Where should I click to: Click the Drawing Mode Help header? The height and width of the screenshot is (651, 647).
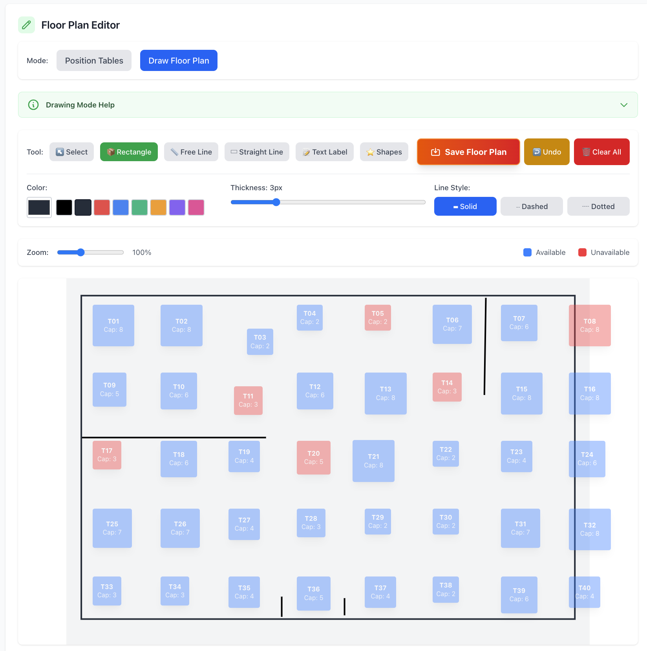pos(80,105)
